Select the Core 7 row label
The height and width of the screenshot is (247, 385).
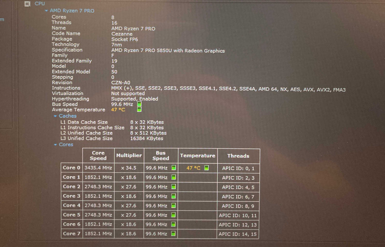pos(71,234)
